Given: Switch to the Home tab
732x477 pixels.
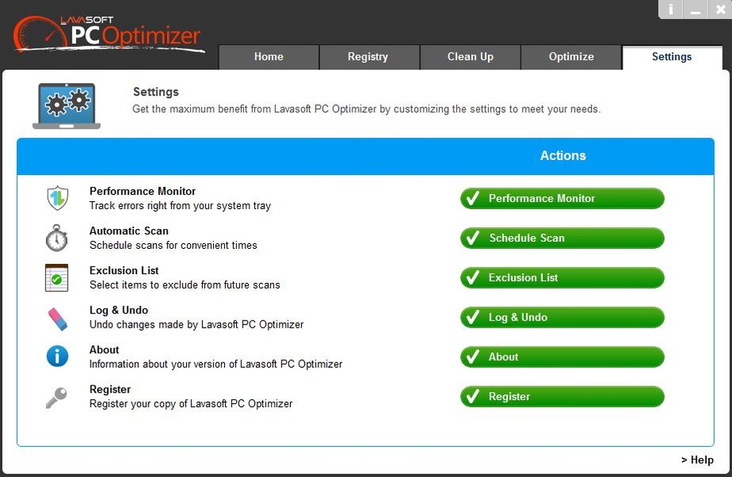Looking at the screenshot, I should 269,57.
